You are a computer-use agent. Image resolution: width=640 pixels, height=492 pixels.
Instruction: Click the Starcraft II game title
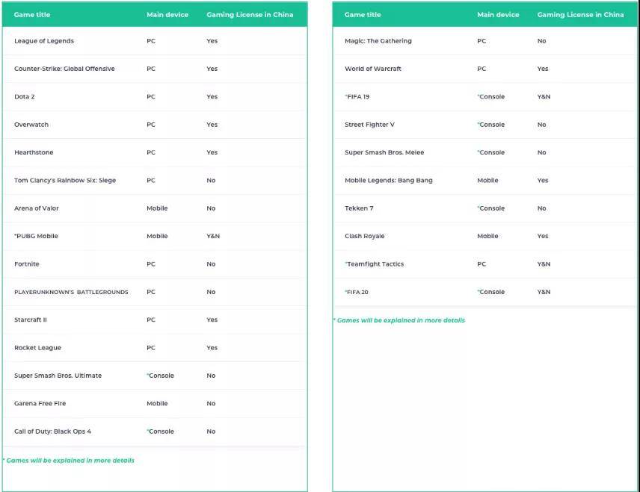point(31,320)
